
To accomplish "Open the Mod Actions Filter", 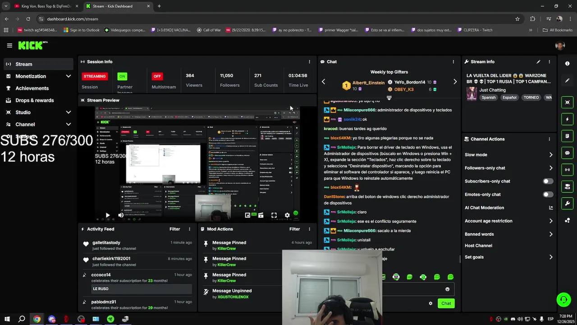I will (x=294, y=229).
